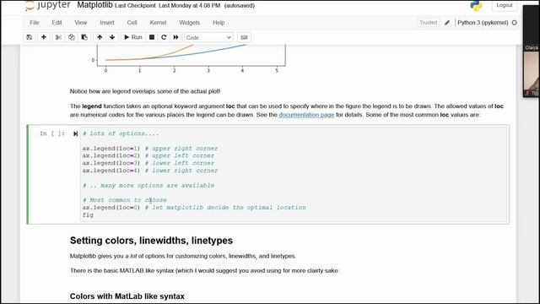The height and width of the screenshot is (304, 540).
Task: Rename notebook by clicking Matplotlib title
Action: [94, 5]
